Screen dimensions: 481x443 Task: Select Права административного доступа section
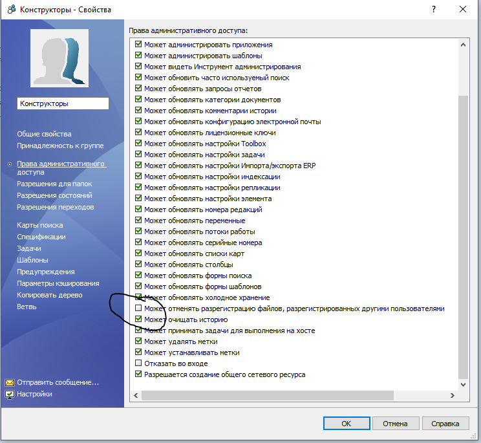[x=61, y=167]
